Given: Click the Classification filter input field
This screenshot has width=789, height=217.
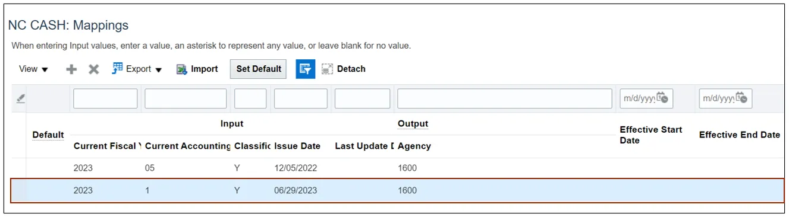Looking at the screenshot, I should [250, 98].
